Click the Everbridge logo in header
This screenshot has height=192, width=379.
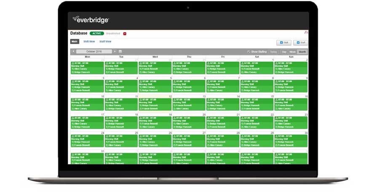pyautogui.click(x=91, y=20)
